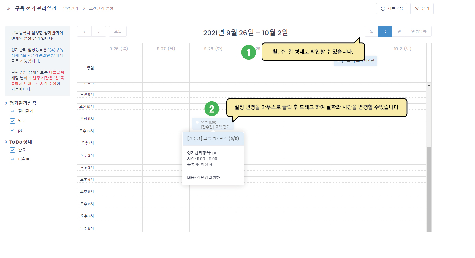
Task: Uncheck the 필터관리 checkbox
Action: coord(12,112)
